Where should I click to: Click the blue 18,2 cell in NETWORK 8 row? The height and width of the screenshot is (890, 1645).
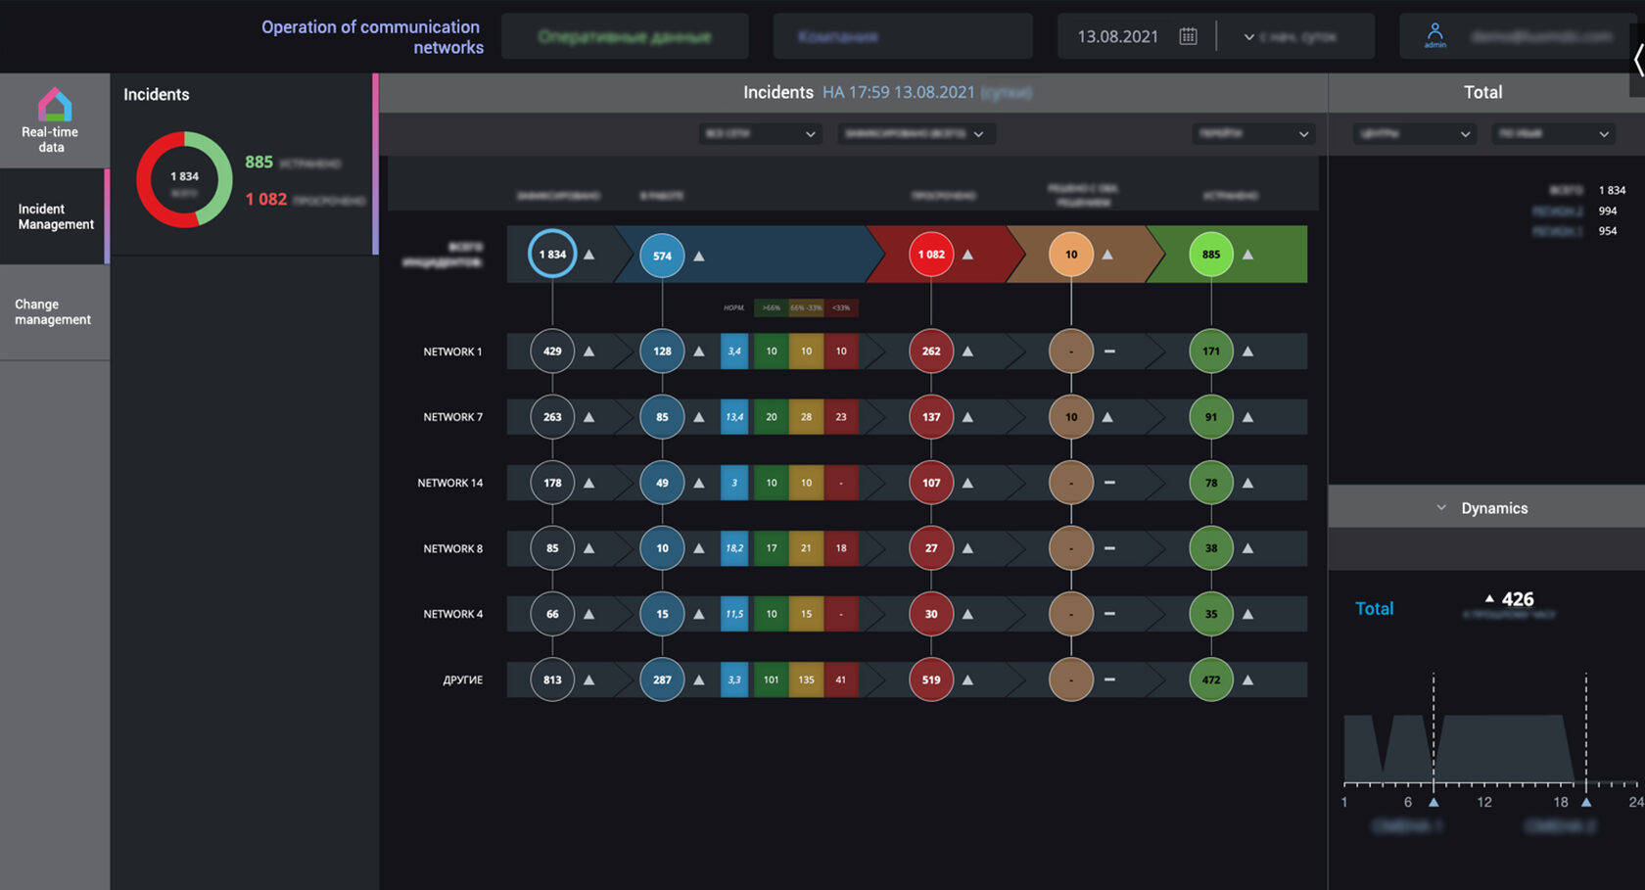(x=734, y=548)
